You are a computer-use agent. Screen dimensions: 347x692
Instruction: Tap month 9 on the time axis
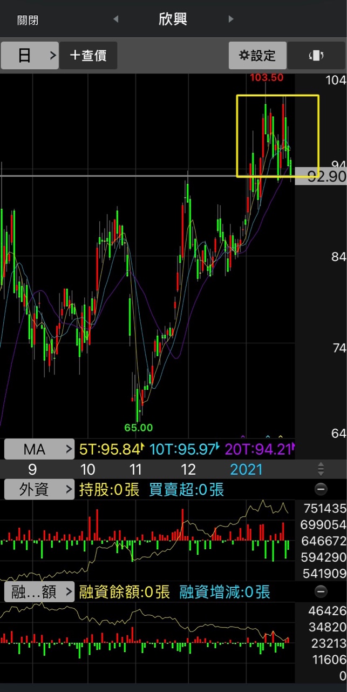(x=32, y=469)
